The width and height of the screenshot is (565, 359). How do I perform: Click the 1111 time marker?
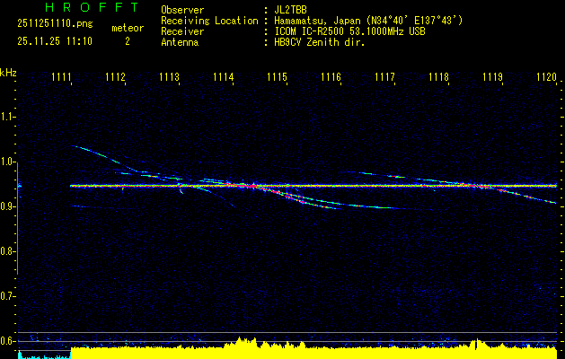[x=62, y=78]
